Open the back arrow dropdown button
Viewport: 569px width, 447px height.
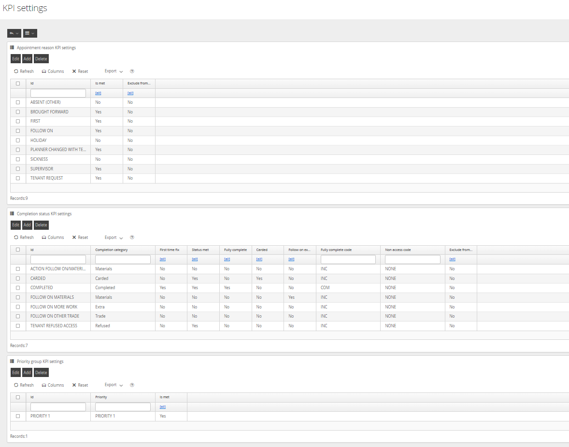(x=14, y=33)
